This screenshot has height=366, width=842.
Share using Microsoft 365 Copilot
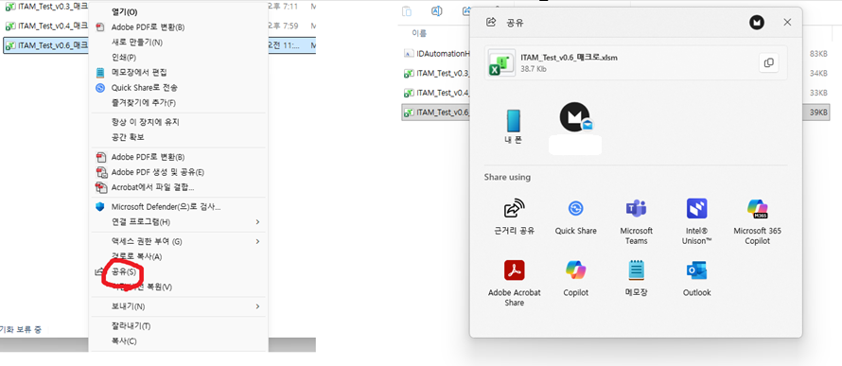(757, 221)
